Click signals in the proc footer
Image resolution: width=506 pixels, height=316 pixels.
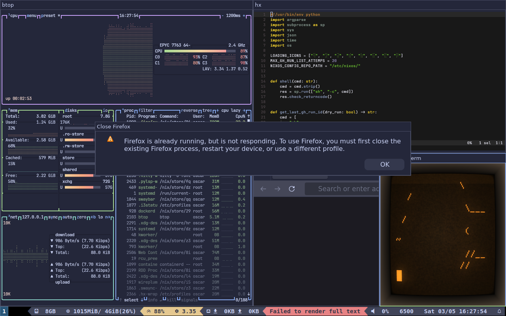tap(189, 300)
